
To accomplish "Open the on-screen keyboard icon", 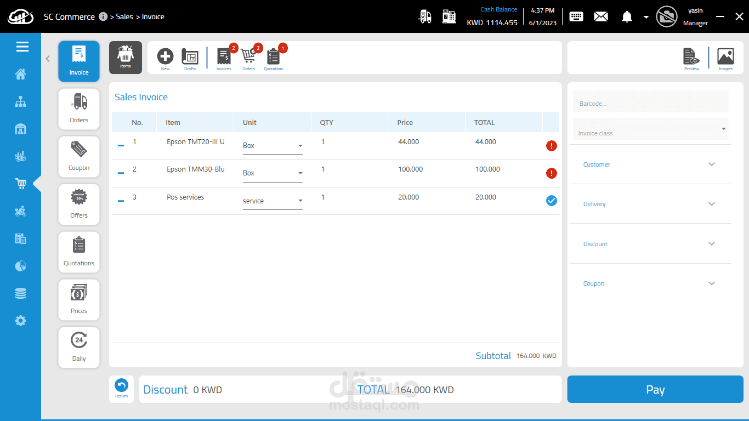I will (x=576, y=16).
